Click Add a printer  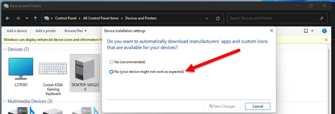(46, 31)
